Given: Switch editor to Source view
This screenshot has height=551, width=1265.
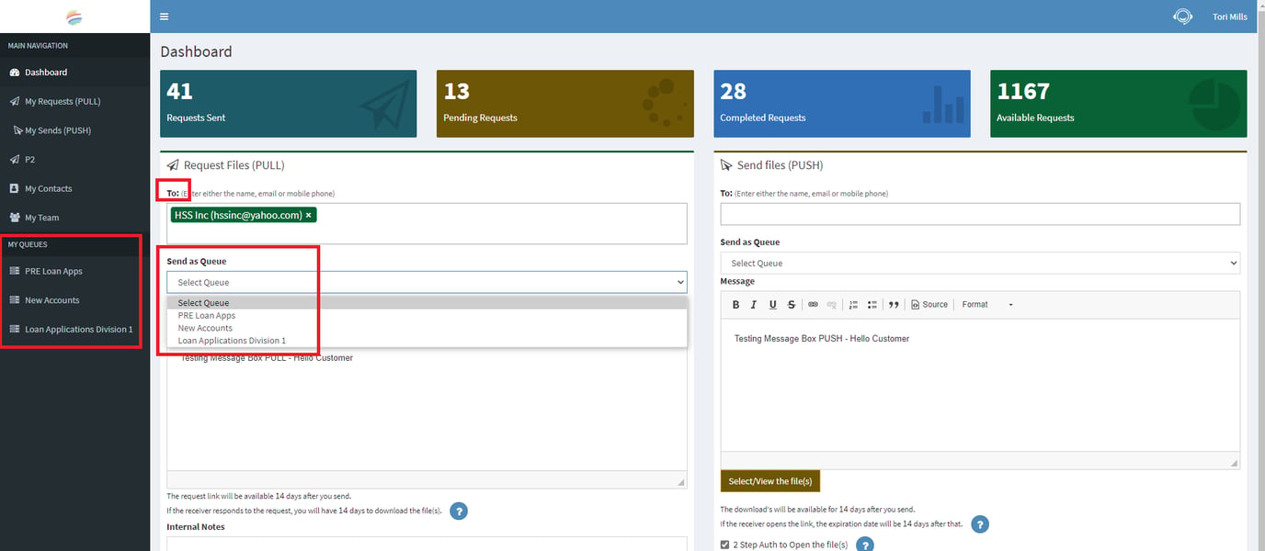Looking at the screenshot, I should [929, 305].
